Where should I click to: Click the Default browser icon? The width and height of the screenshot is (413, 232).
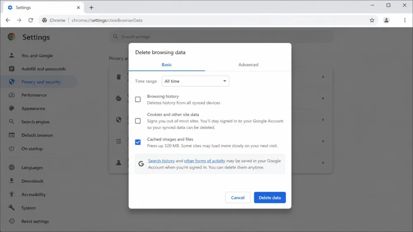coord(12,135)
